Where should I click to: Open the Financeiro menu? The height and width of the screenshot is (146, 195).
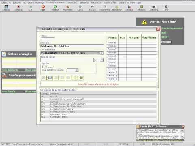click(x=72, y=3)
